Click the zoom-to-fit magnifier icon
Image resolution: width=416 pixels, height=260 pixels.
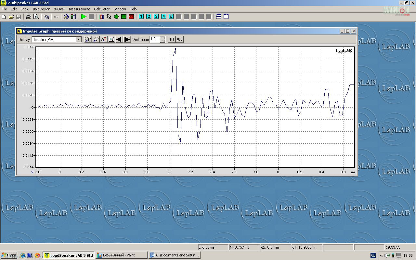pyautogui.click(x=111, y=39)
